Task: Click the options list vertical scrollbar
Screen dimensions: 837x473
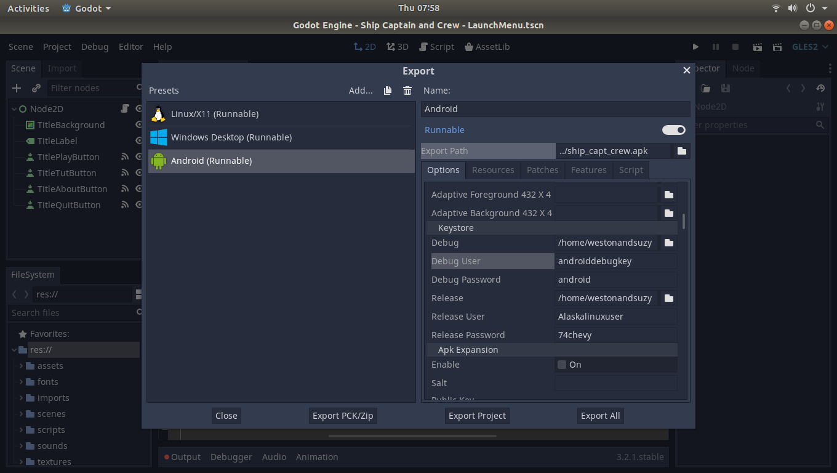Action: click(x=684, y=222)
